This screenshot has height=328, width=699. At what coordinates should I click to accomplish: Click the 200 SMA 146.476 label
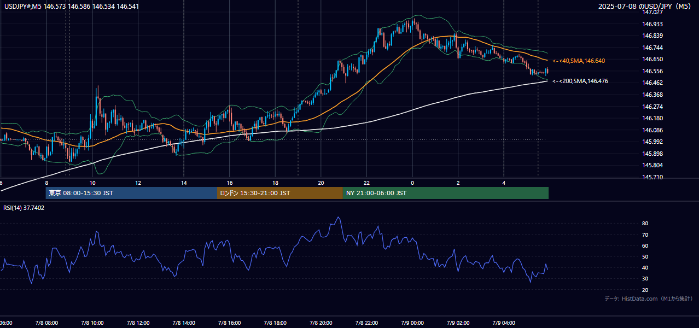[580, 81]
